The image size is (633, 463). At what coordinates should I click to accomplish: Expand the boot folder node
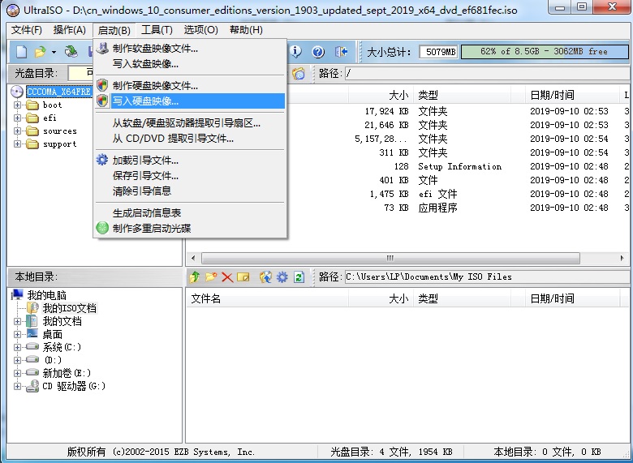[17, 105]
